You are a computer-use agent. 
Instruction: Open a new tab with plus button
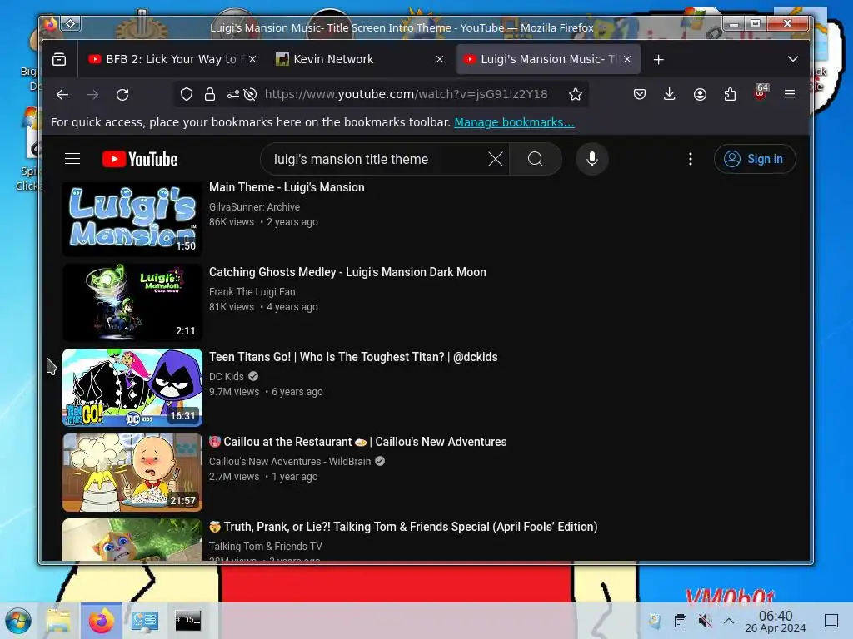[x=658, y=59]
